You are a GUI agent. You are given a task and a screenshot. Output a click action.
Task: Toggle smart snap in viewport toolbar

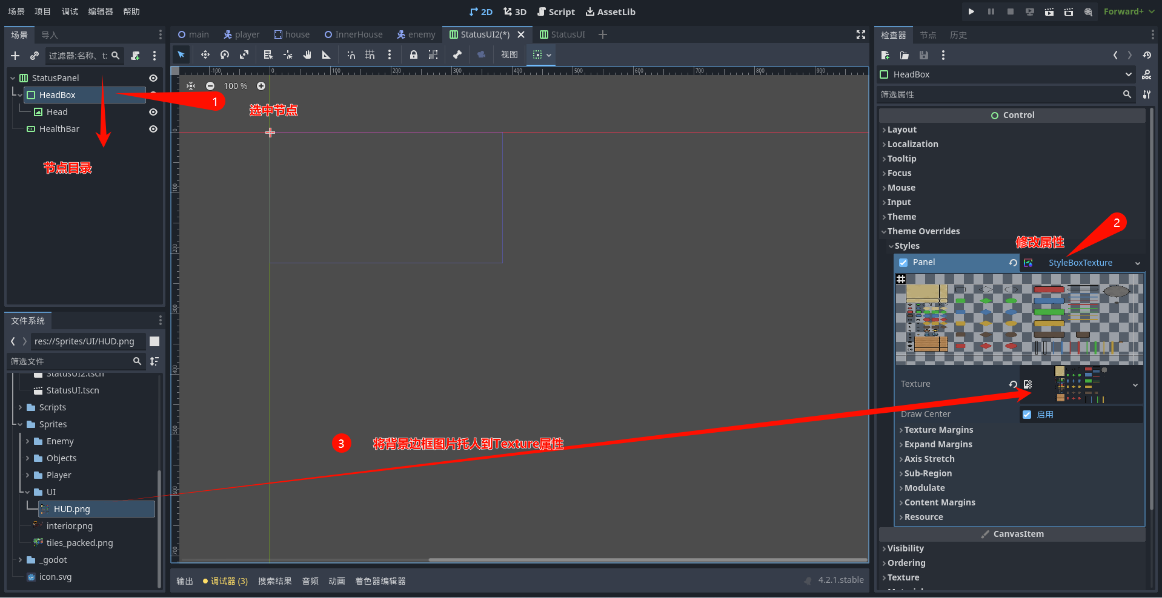(351, 54)
